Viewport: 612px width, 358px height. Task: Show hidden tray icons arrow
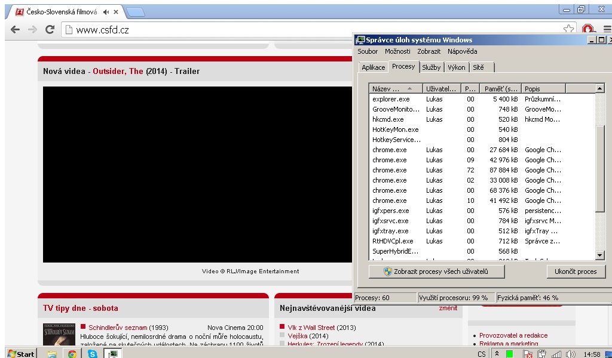(x=497, y=354)
